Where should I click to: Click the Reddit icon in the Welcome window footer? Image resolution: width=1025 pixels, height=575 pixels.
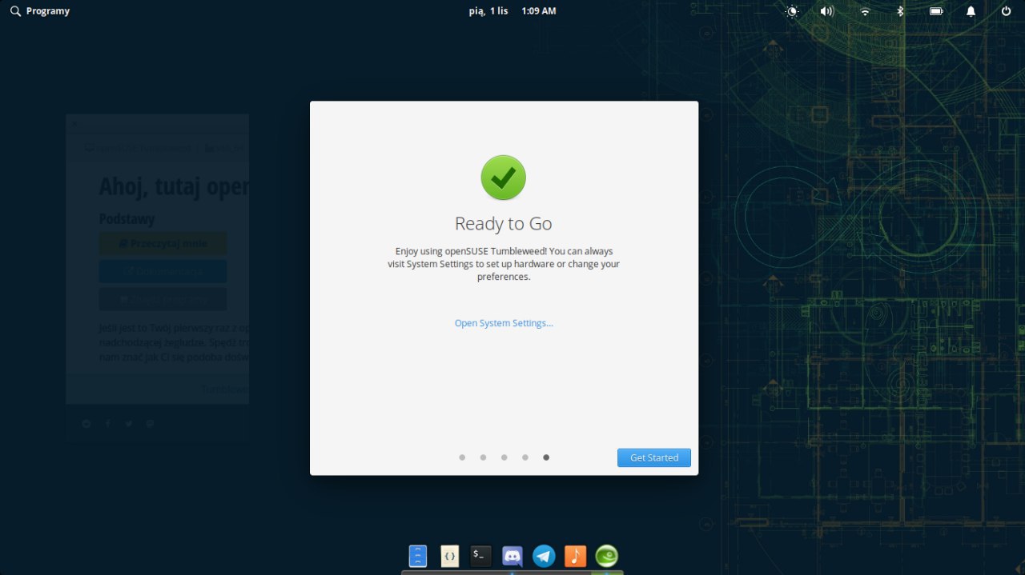(86, 424)
